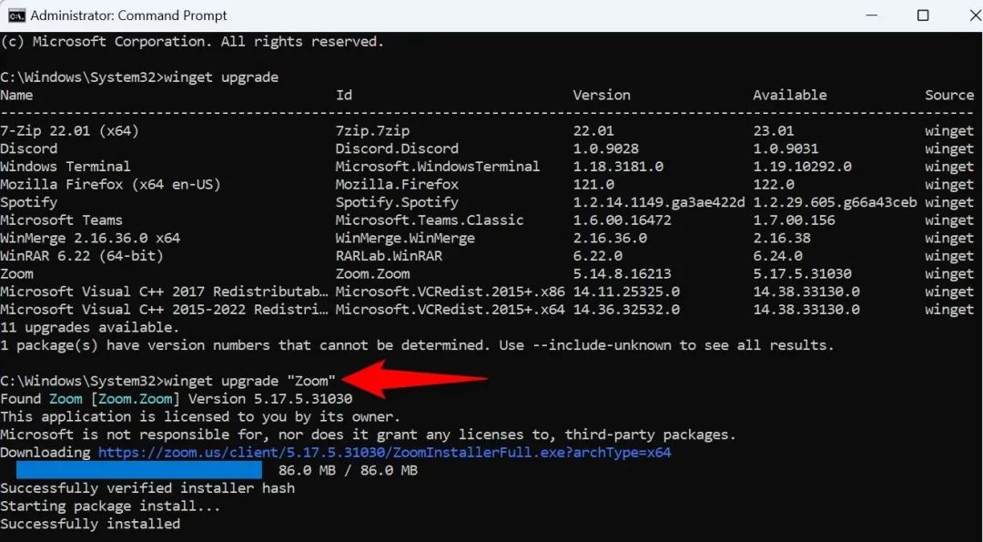Viewport: 983px width, 542px height.
Task: Click WinRAR available version 6.24.0
Action: click(x=777, y=256)
